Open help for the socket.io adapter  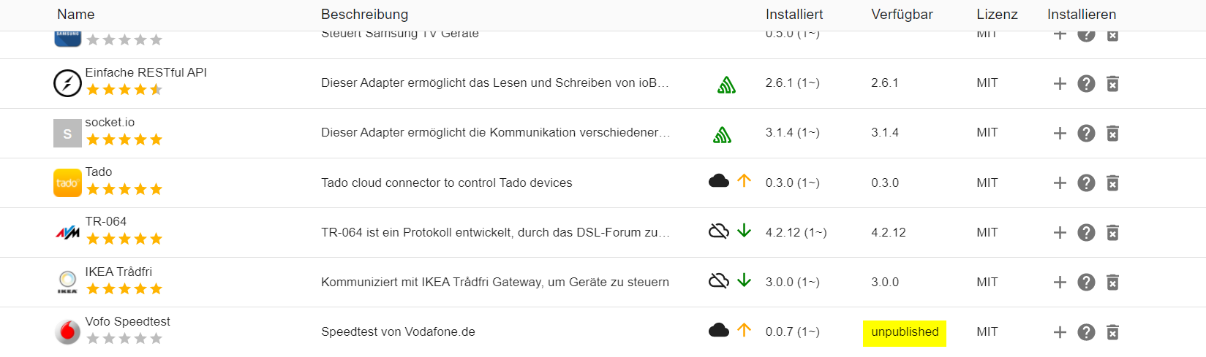click(x=1086, y=133)
